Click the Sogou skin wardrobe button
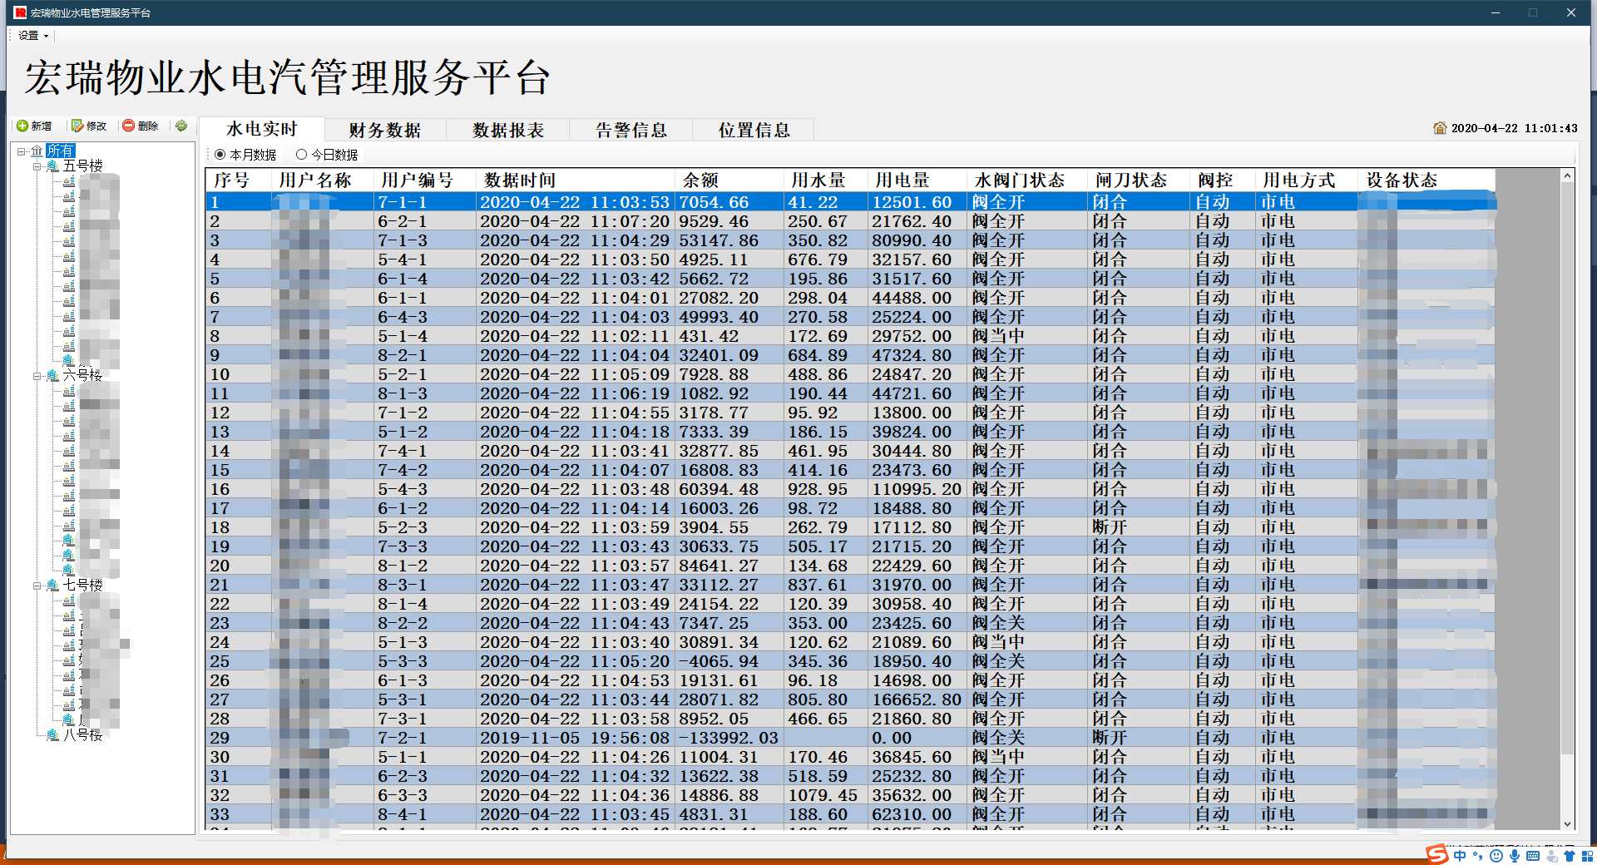 [x=1570, y=855]
